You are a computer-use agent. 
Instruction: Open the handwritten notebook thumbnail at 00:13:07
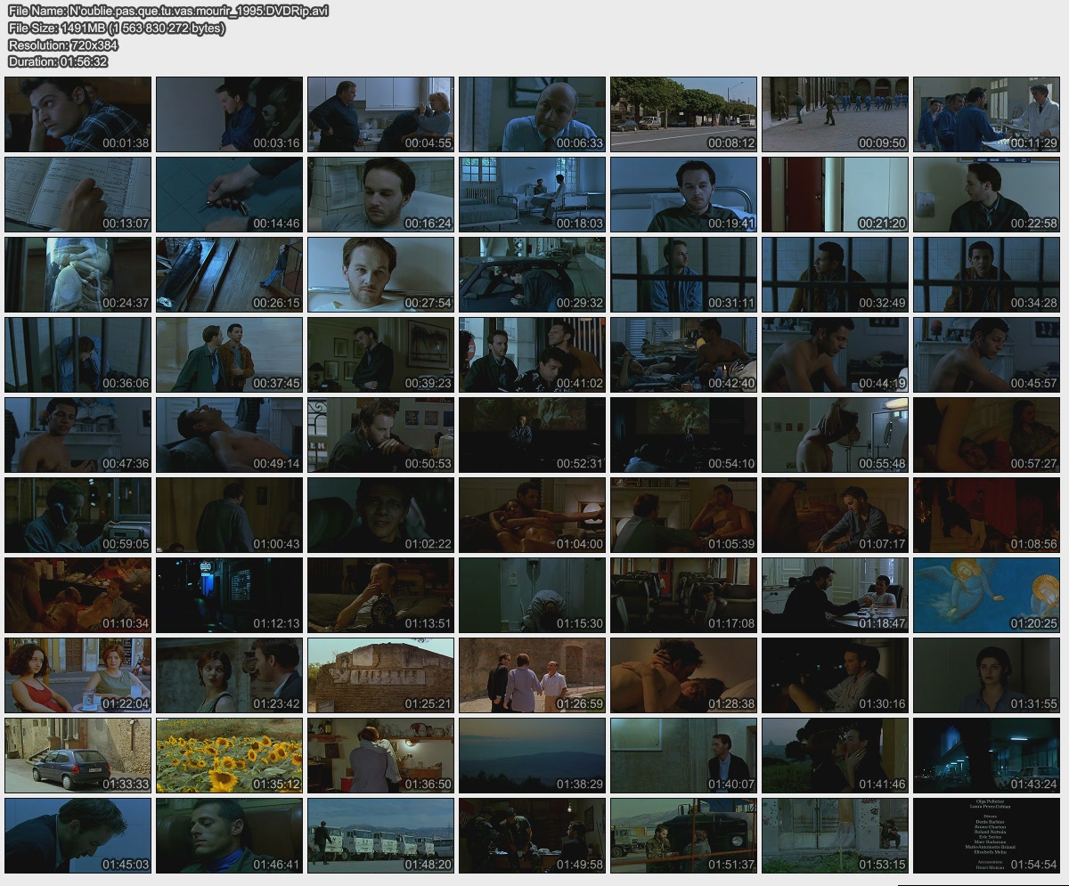[x=78, y=194]
